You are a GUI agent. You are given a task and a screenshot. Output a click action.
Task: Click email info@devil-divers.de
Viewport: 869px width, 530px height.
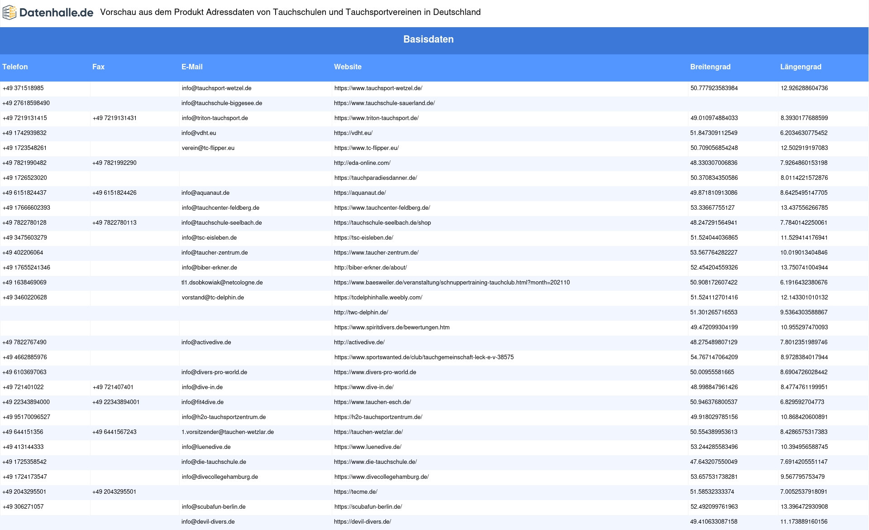208,522
